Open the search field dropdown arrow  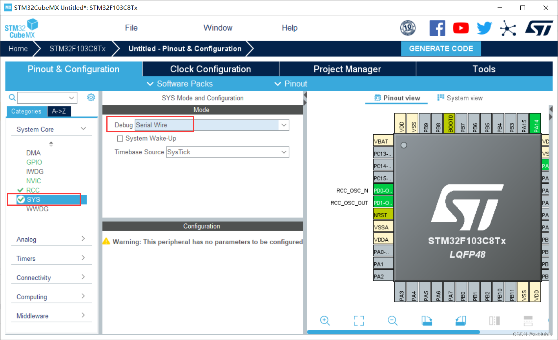(x=71, y=98)
